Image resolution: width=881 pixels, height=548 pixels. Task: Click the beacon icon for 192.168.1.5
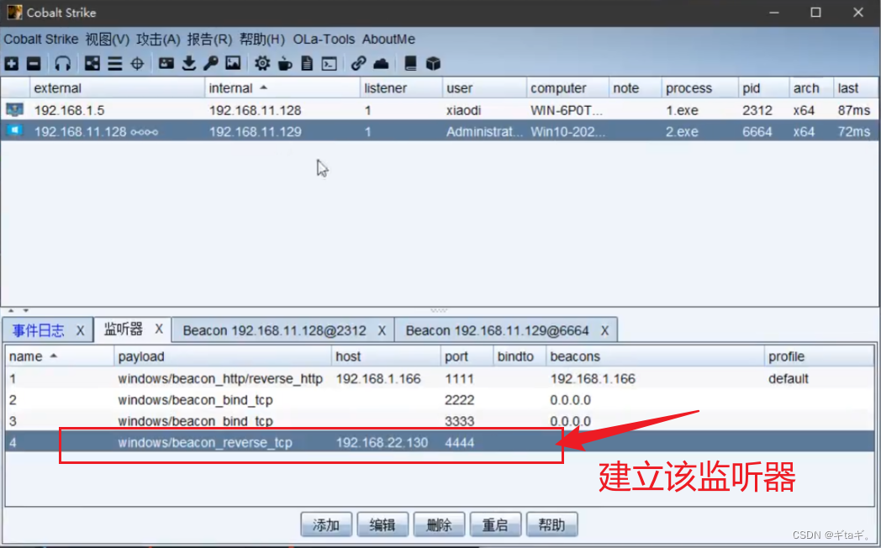click(x=14, y=109)
